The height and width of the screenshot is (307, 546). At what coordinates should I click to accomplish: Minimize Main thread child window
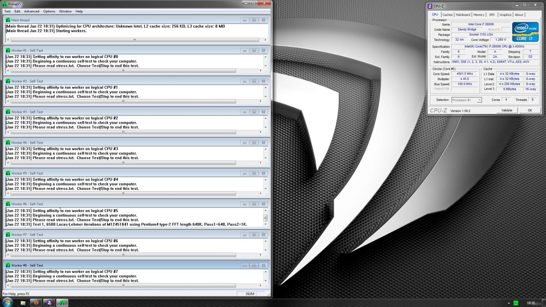pos(245,20)
